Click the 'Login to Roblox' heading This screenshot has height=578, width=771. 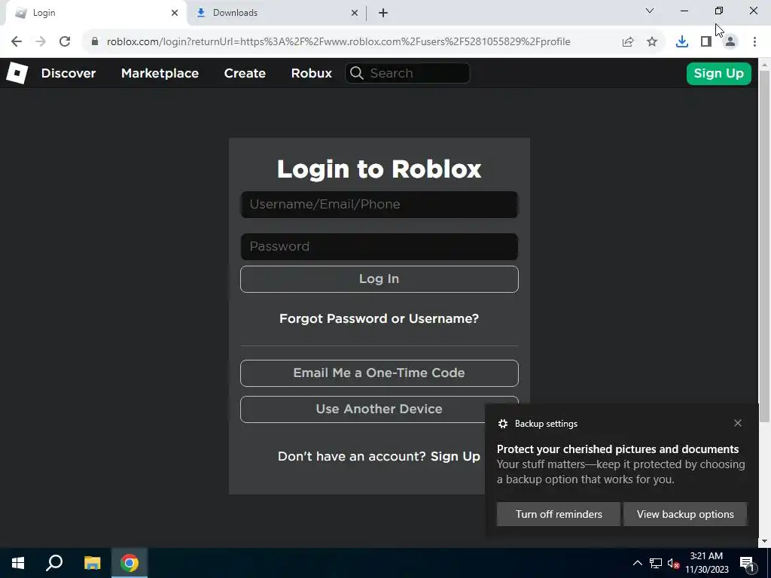379,169
